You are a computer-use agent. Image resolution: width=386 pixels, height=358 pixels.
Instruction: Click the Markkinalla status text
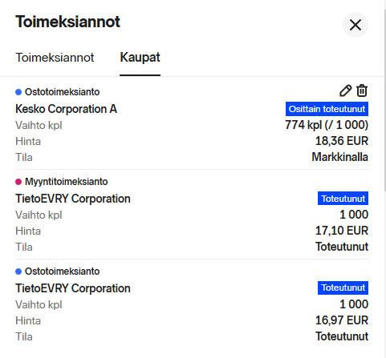(340, 157)
